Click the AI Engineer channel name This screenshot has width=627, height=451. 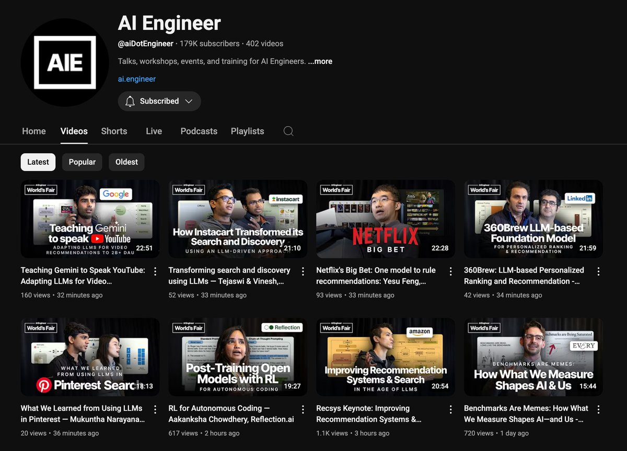pyautogui.click(x=169, y=23)
